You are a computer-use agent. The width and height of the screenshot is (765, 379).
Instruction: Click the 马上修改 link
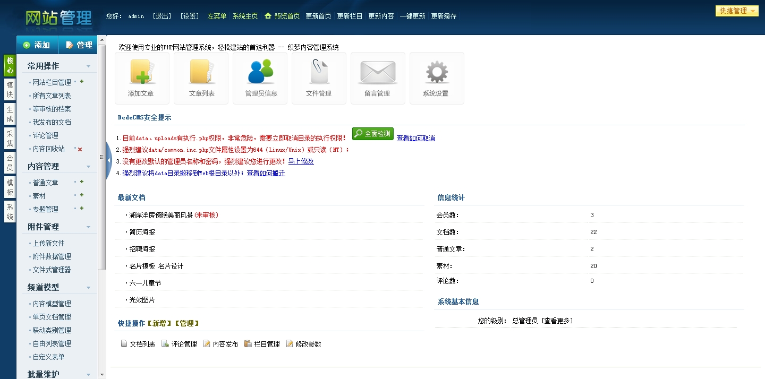click(x=301, y=161)
